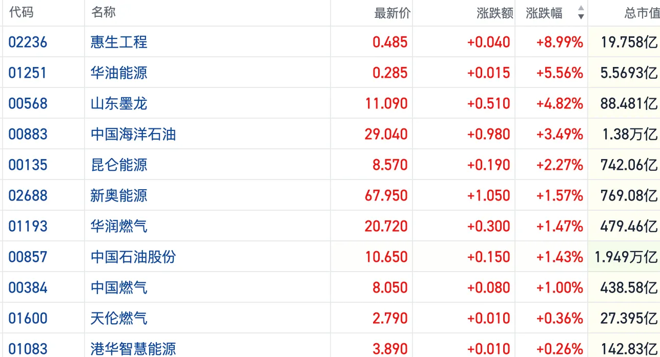
Task: Open 港华智慧能源 stock details
Action: click(133, 349)
